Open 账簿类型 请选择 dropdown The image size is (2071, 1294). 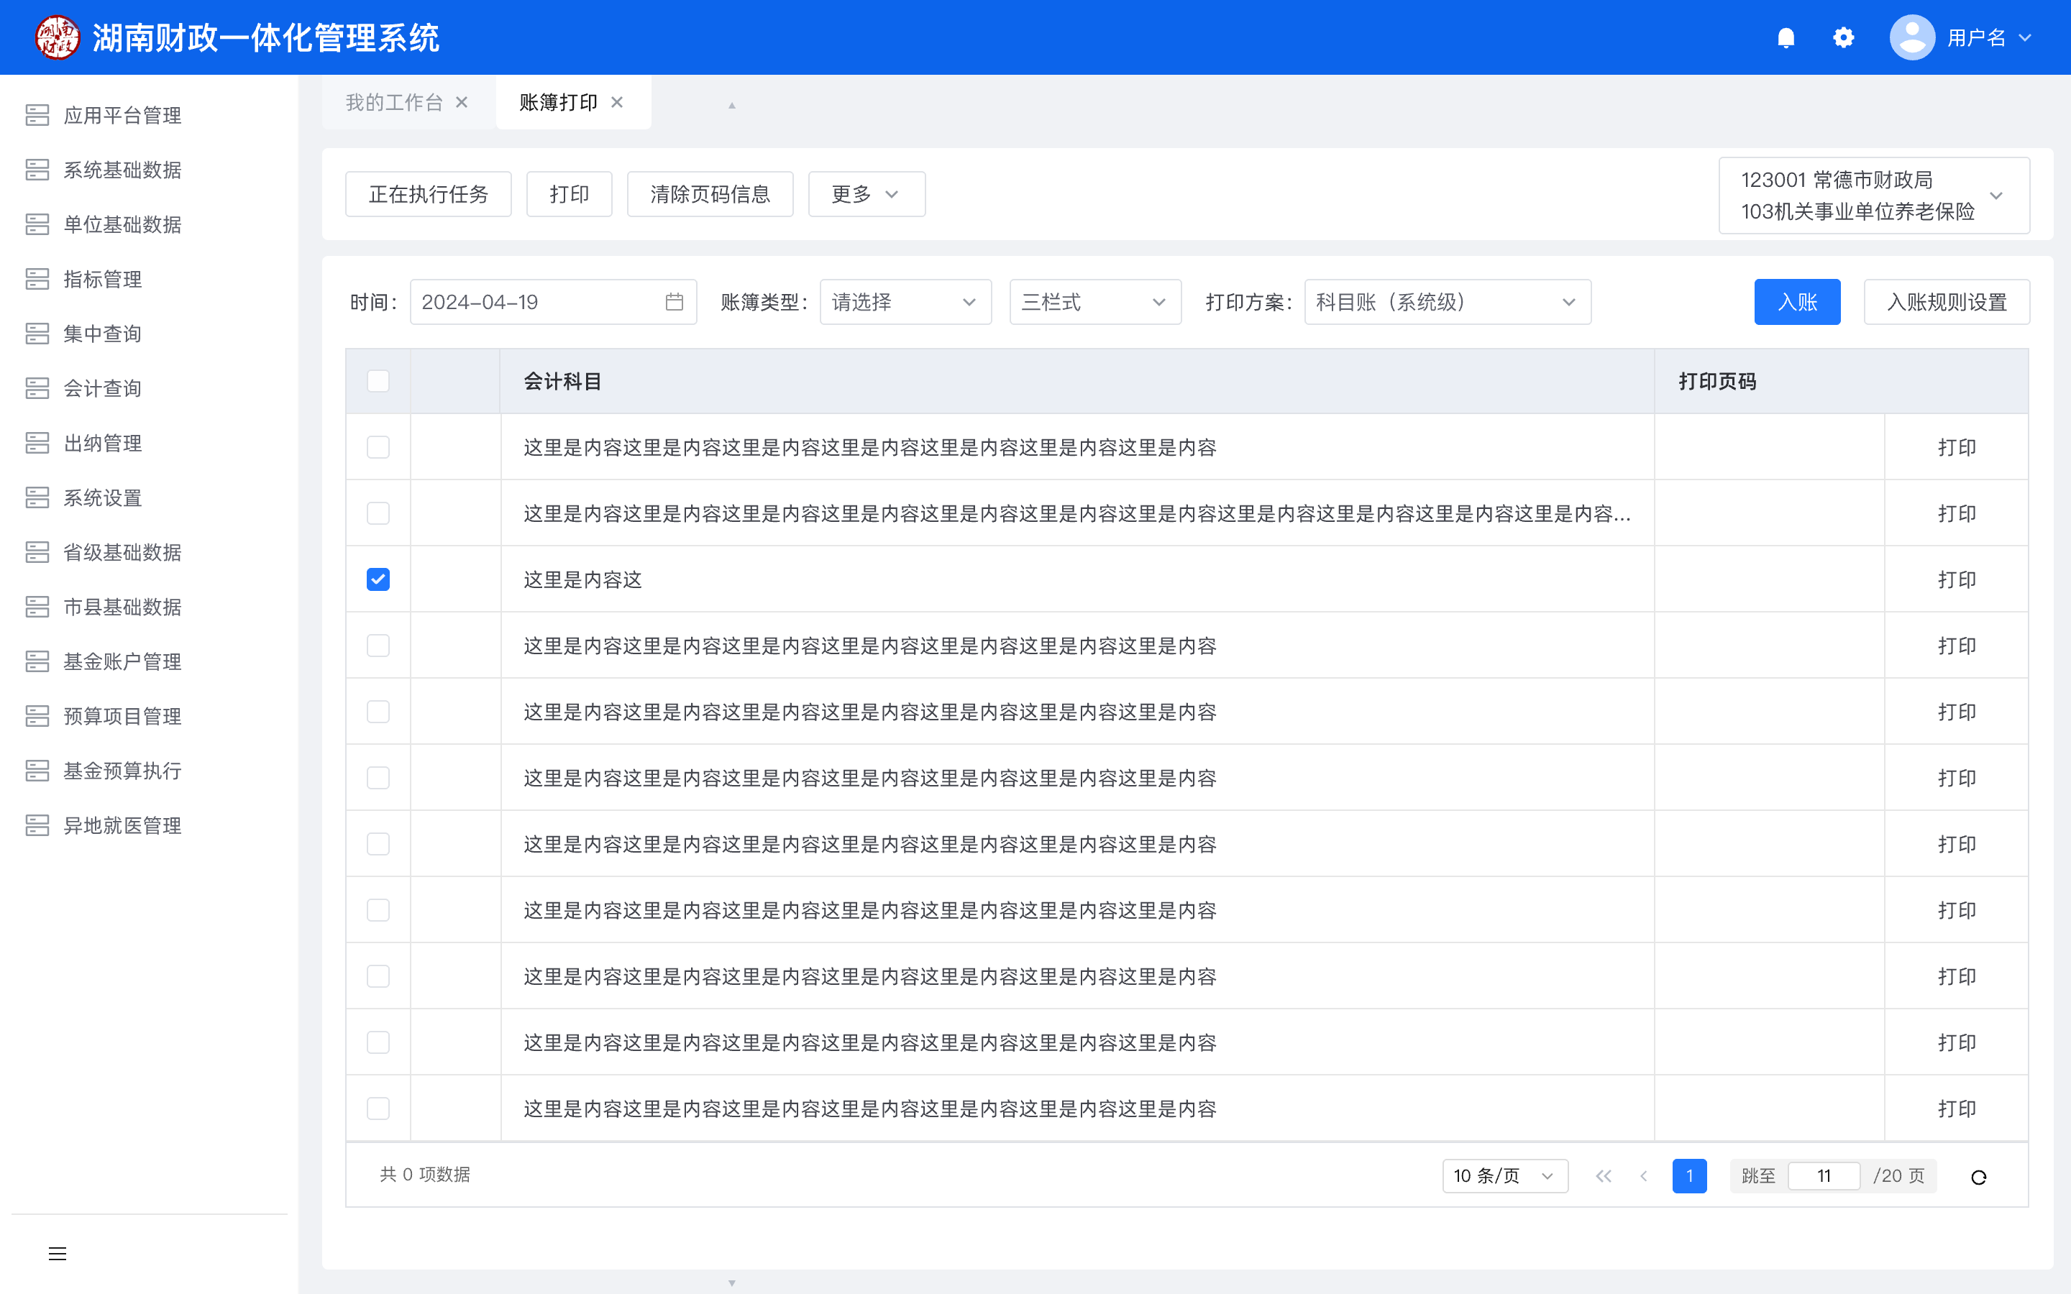click(905, 302)
